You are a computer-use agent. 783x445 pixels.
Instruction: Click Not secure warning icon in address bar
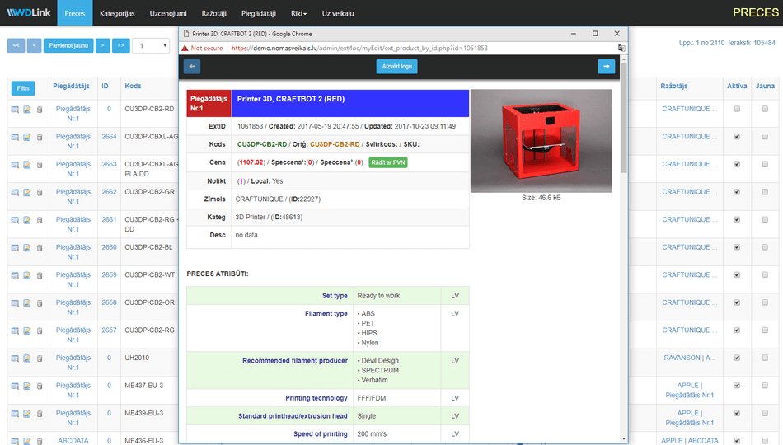185,48
